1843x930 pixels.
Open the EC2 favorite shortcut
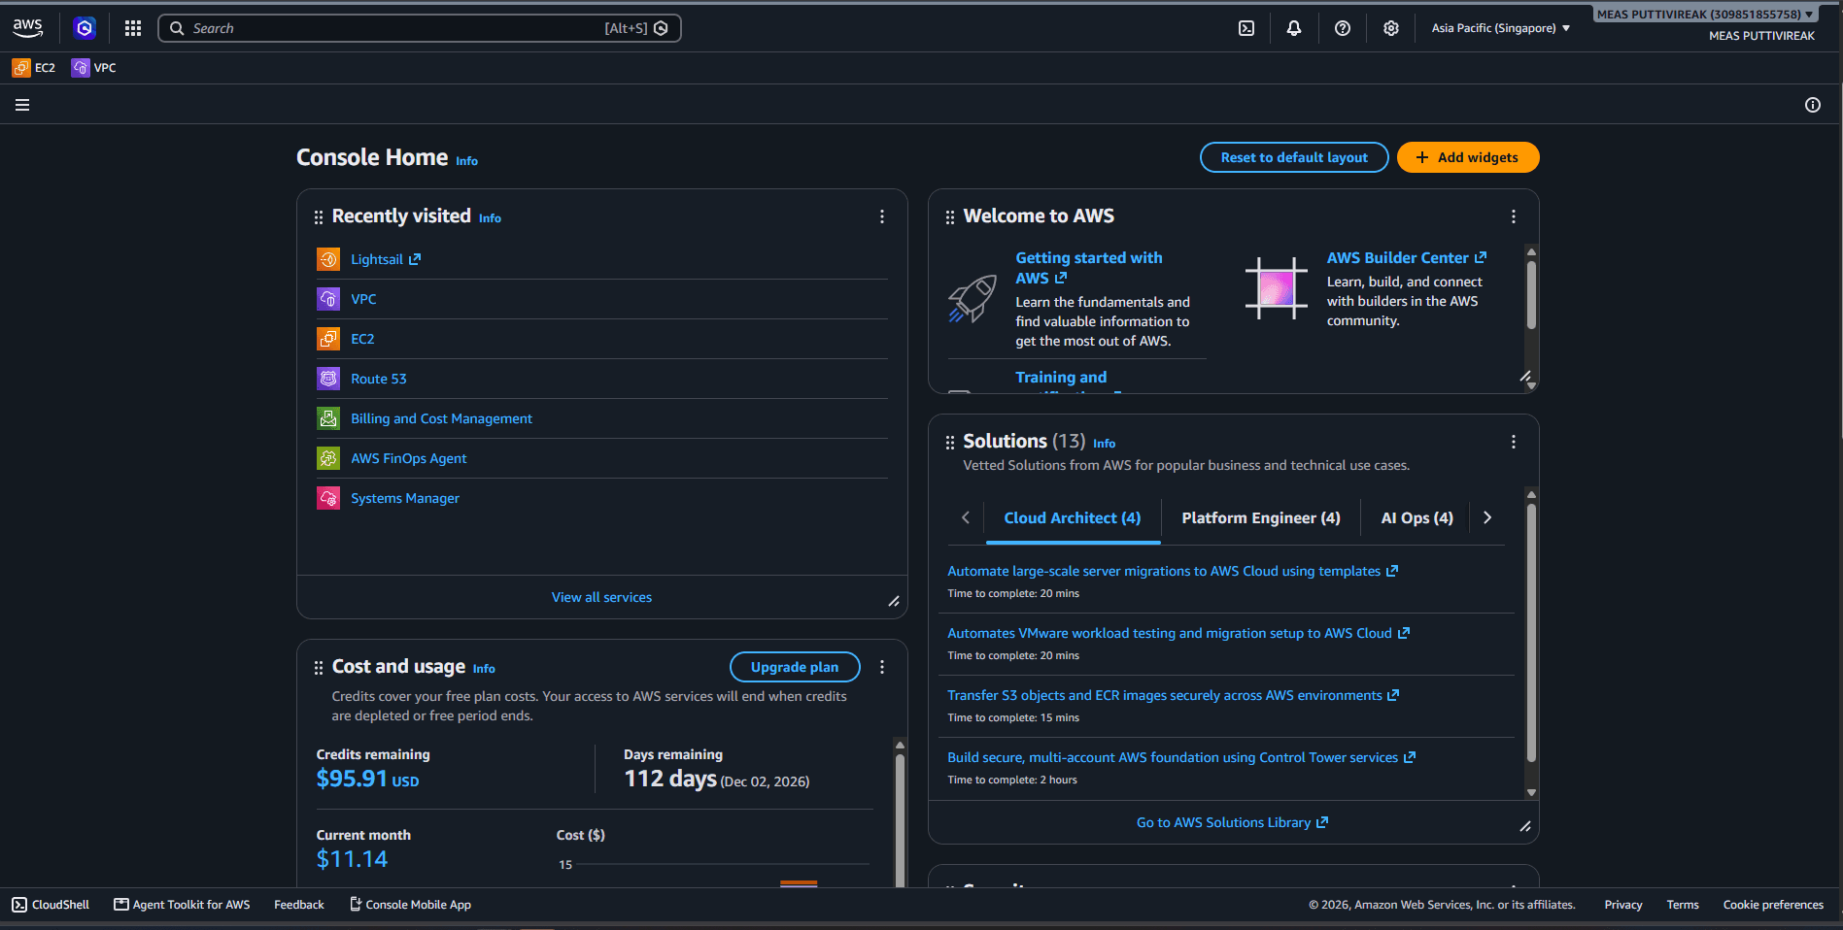(x=34, y=68)
